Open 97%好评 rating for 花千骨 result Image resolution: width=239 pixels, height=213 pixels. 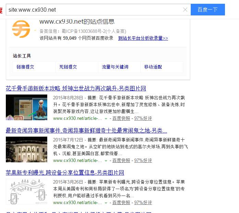pyautogui.click(x=143, y=118)
